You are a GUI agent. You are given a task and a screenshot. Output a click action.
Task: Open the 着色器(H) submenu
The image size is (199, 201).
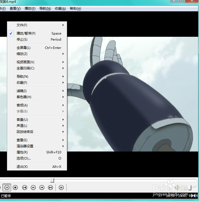[x=37, y=97]
